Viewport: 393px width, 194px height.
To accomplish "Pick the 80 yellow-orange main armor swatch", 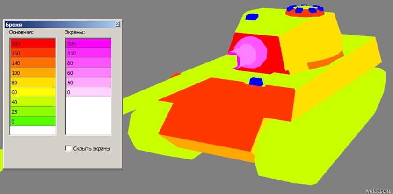I will tap(33, 83).
